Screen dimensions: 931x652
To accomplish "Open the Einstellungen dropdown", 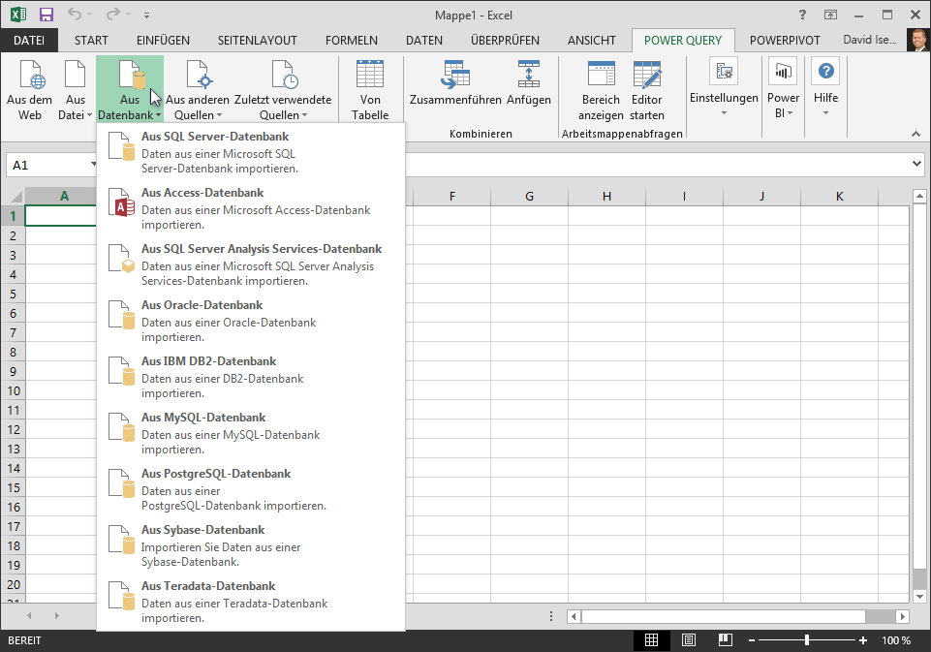I will [724, 87].
